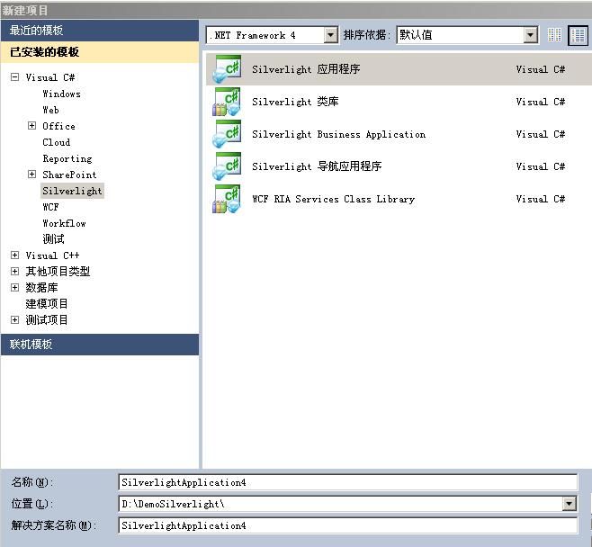Click the WCF RIA Services Class Library icon
This screenshot has height=547, width=592.
(227, 199)
